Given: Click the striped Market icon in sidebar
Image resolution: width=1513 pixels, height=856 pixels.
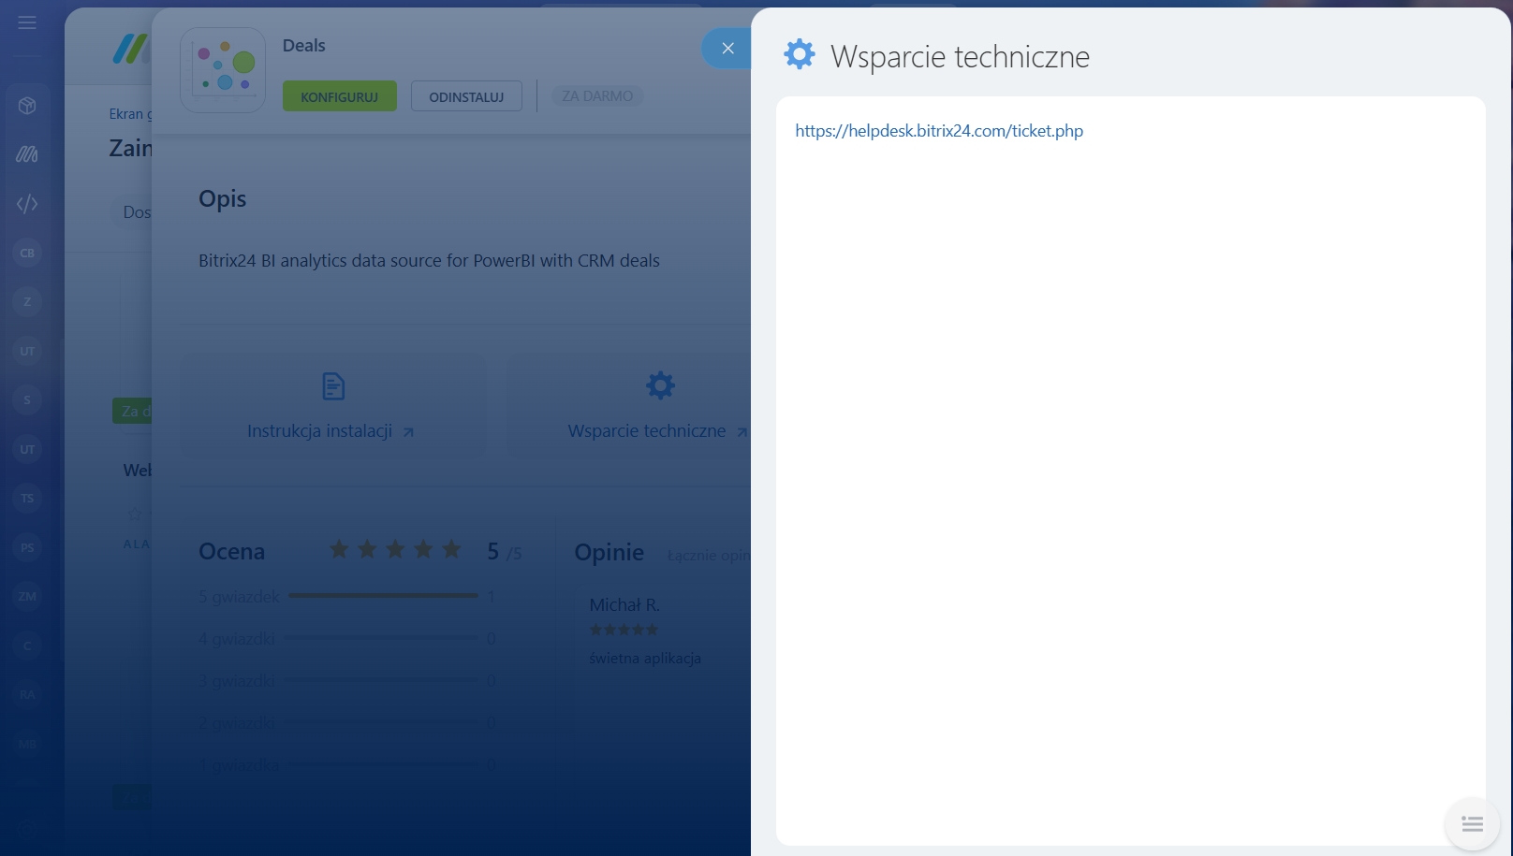Looking at the screenshot, I should click(x=27, y=154).
